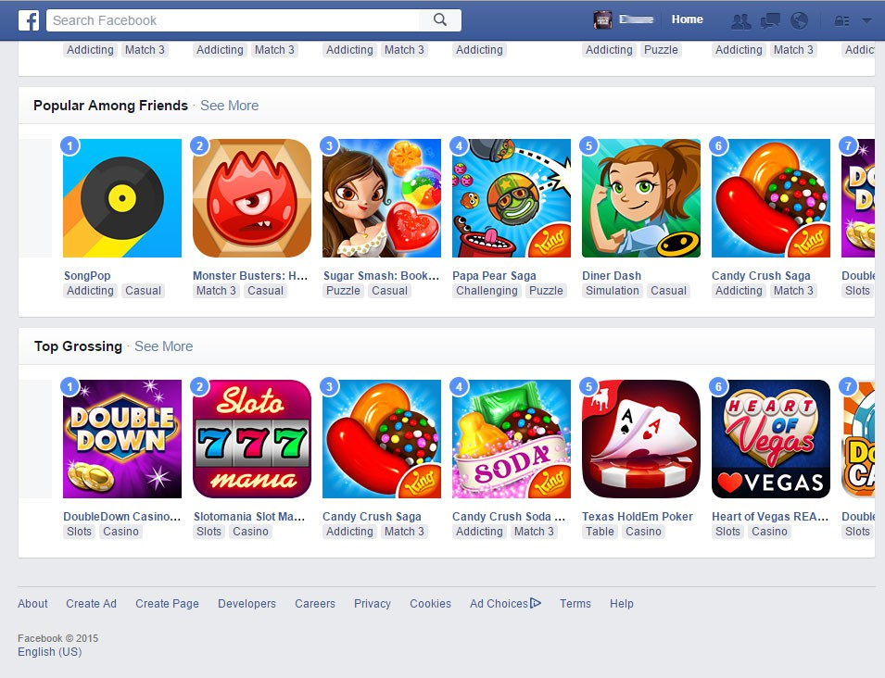Click the user profile picture
885x678 pixels.
[x=602, y=19]
